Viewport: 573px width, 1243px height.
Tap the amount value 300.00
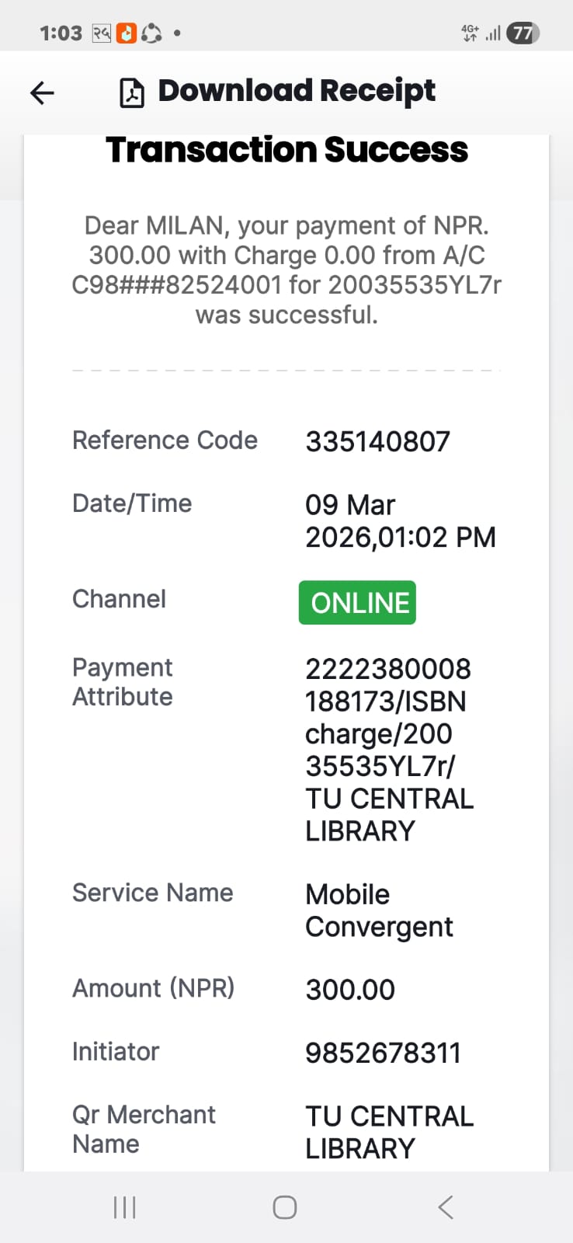click(350, 990)
